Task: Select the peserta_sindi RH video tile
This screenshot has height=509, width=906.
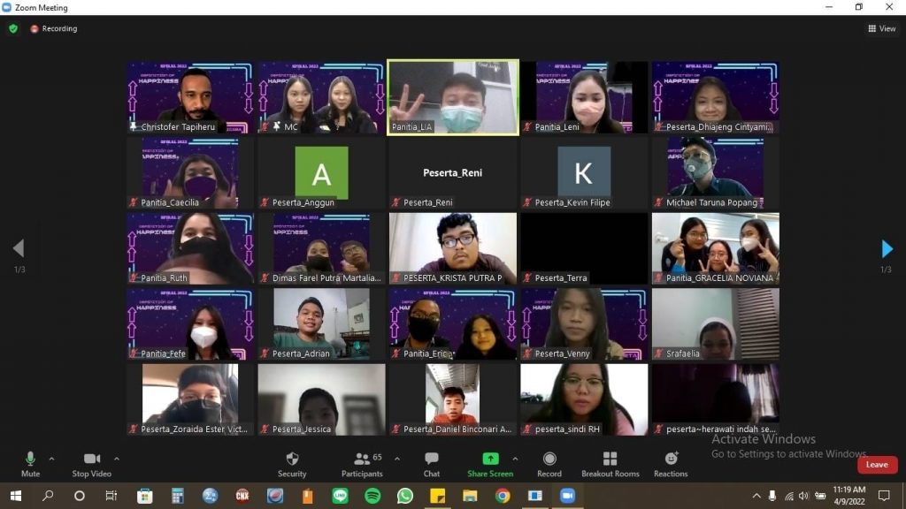Action: 584,399
